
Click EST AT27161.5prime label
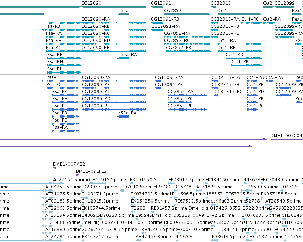[x=71, y=180]
